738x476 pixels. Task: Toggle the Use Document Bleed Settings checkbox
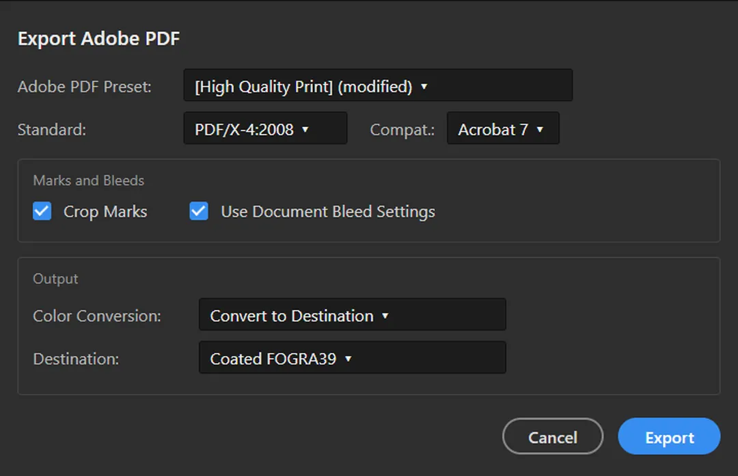pos(199,211)
